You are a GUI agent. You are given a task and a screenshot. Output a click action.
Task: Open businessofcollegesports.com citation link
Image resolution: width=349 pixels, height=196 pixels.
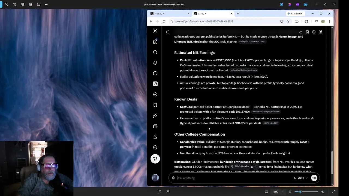(x=266, y=112)
